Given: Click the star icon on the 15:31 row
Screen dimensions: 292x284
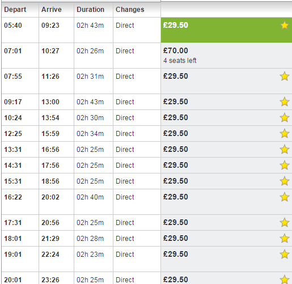Looking at the screenshot, I should click(x=285, y=181).
